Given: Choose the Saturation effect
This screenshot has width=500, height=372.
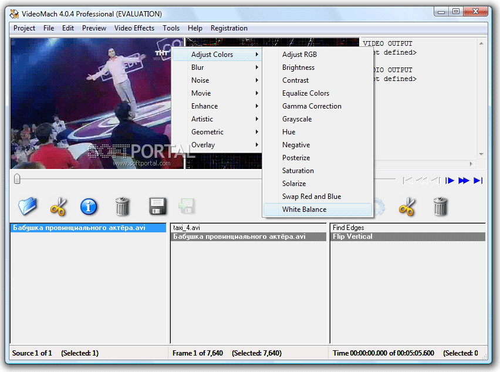Looking at the screenshot, I should click(x=317, y=171).
